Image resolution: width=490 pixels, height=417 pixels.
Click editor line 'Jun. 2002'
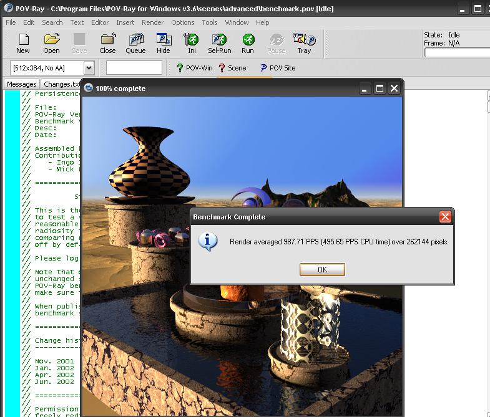coord(54,381)
